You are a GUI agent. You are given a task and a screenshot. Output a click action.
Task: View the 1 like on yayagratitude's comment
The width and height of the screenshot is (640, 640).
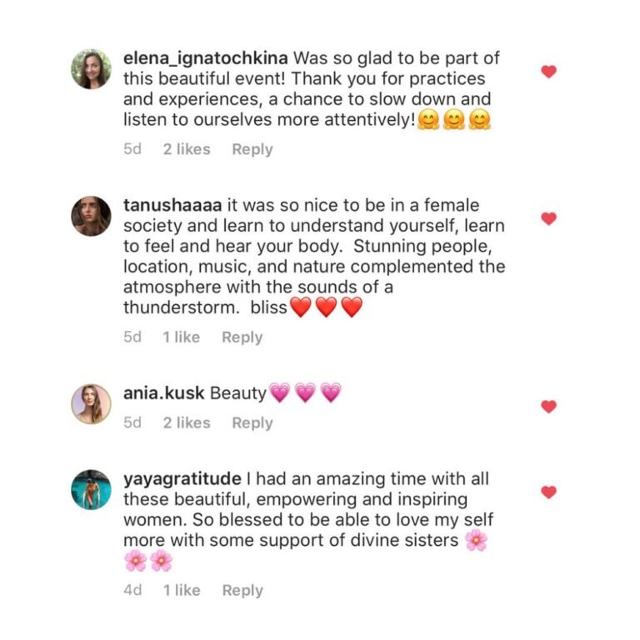(x=182, y=590)
